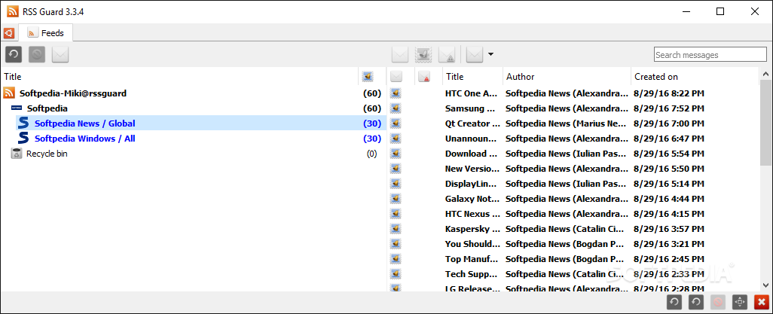Toggle the stamp icon of the New Versio... message
The height and width of the screenshot is (314, 773).
click(x=395, y=169)
